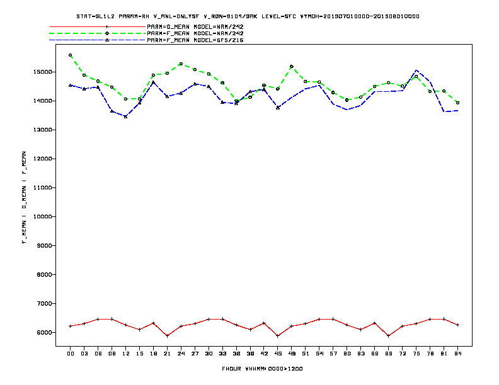Click the 78 forecast hour tick label
The image size is (499, 385).
point(430,354)
